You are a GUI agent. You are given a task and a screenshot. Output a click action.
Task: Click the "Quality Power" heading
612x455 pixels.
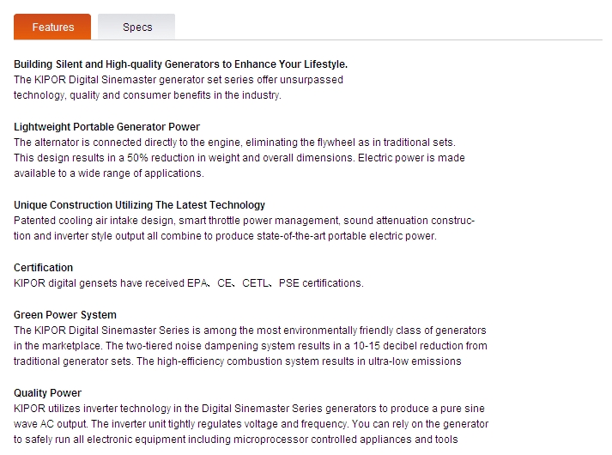[47, 393]
